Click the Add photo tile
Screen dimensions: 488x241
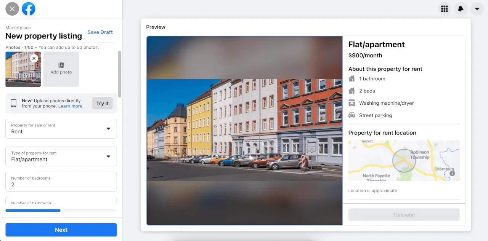[61, 69]
